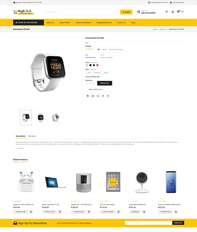Quick view the AirPods related product eye icon
This screenshot has width=197, height=232.
point(31,212)
